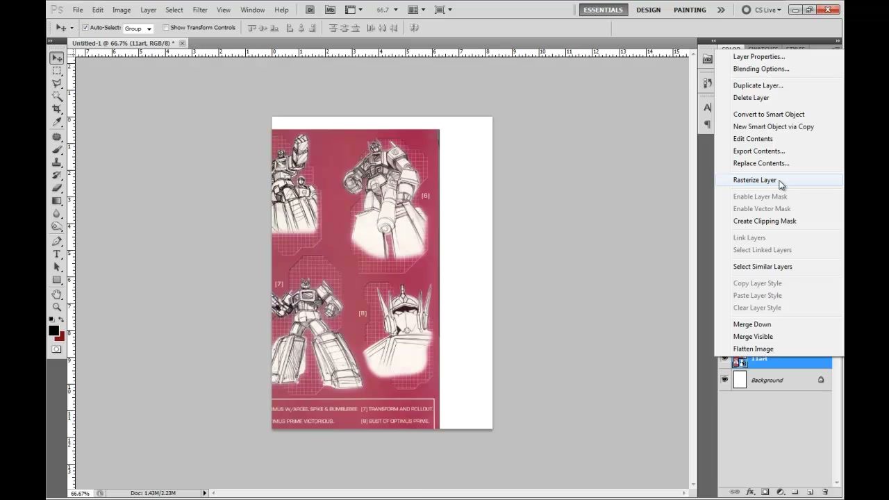Select the Horizontal Type tool
889x500 pixels.
[x=57, y=254]
